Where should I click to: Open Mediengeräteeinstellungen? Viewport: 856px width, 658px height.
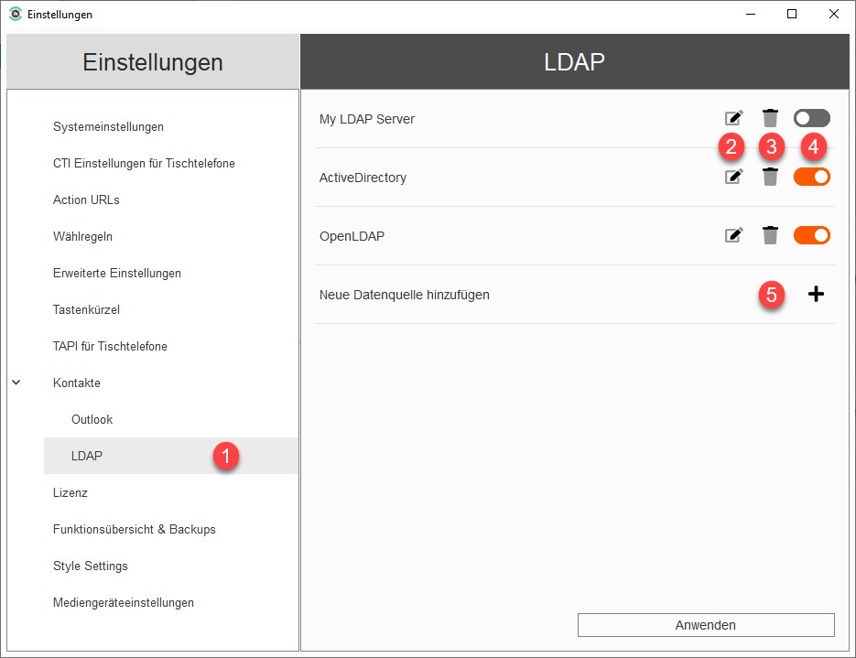click(x=124, y=602)
